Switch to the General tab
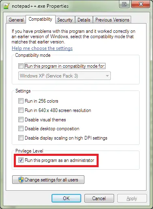Viewport: 153px width, 209px height. click(x=16, y=20)
